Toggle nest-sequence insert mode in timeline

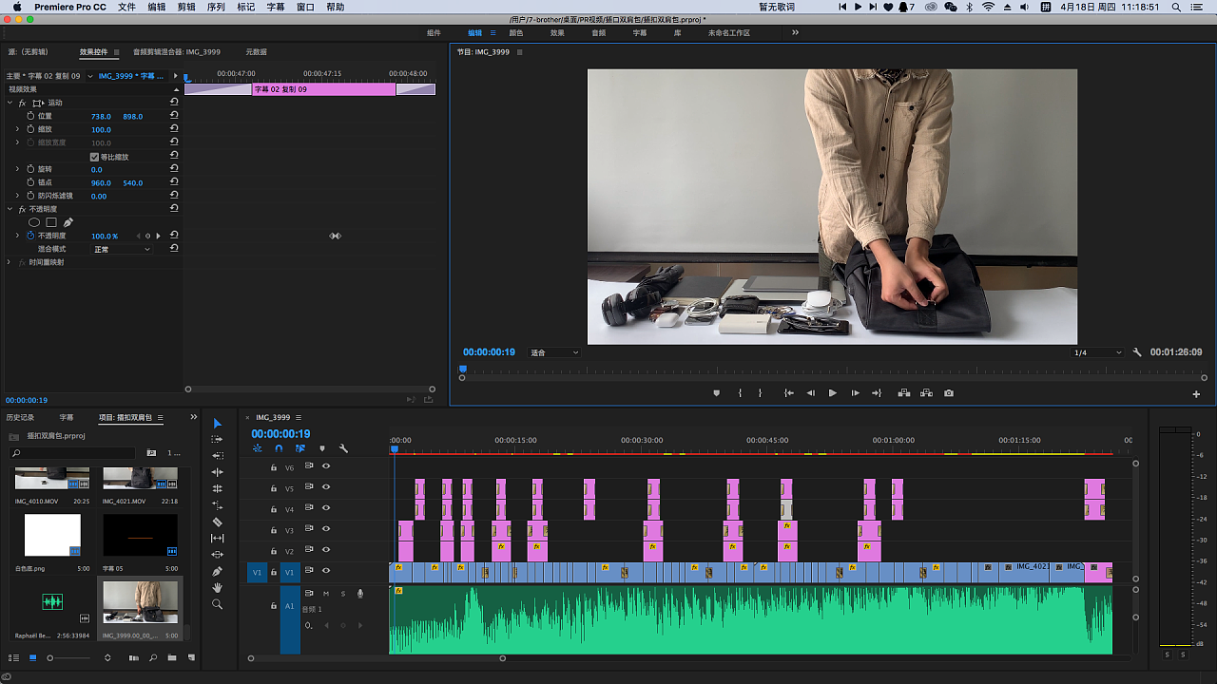[258, 448]
